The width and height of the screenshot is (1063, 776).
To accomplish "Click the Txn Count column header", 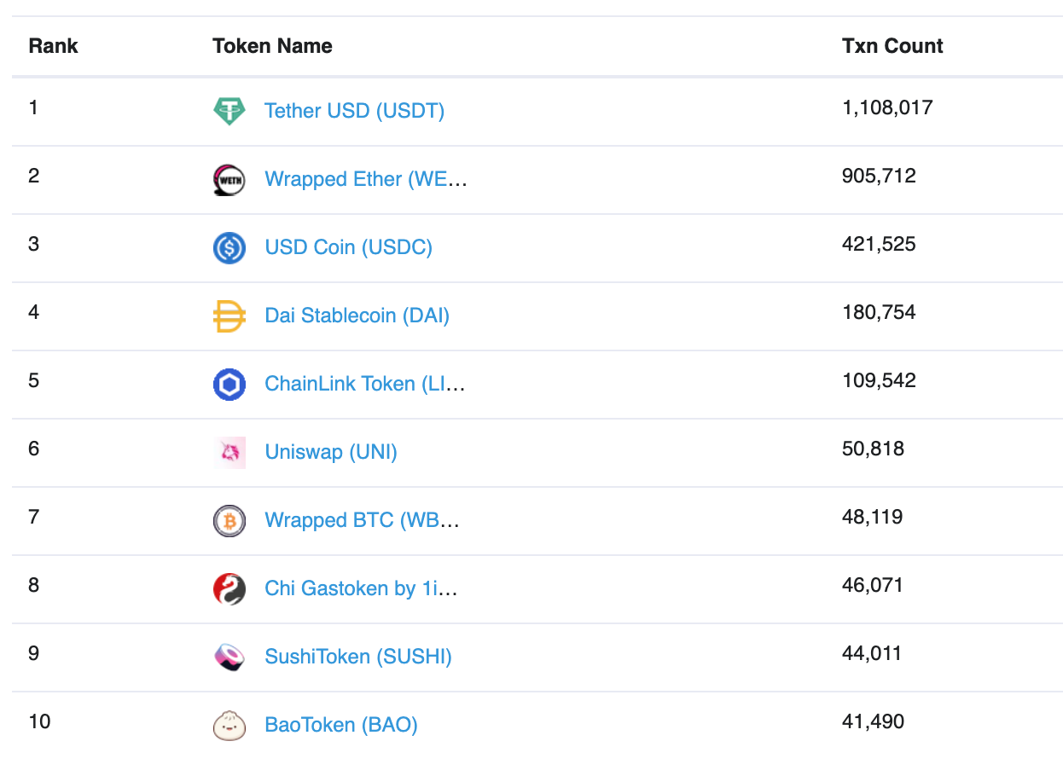I will [x=892, y=46].
